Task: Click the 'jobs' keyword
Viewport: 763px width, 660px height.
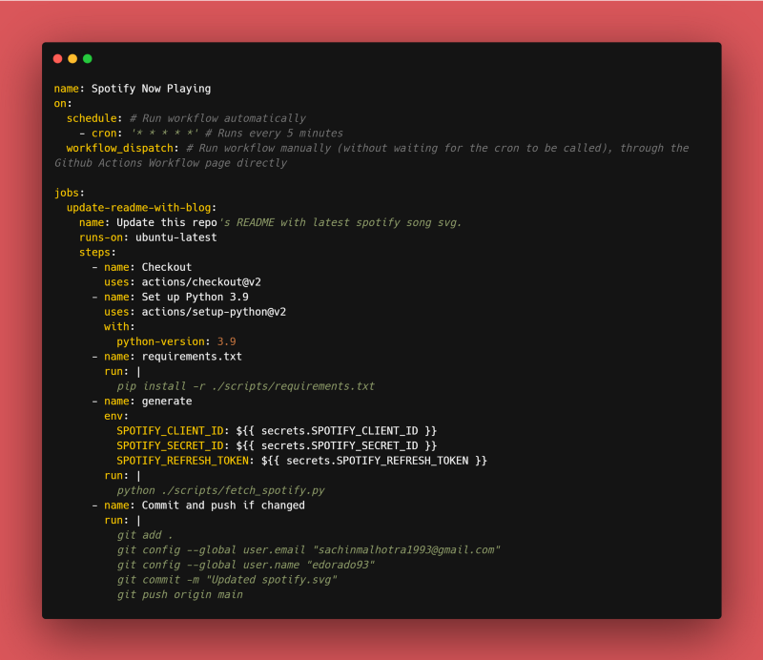Action: pyautogui.click(x=67, y=193)
